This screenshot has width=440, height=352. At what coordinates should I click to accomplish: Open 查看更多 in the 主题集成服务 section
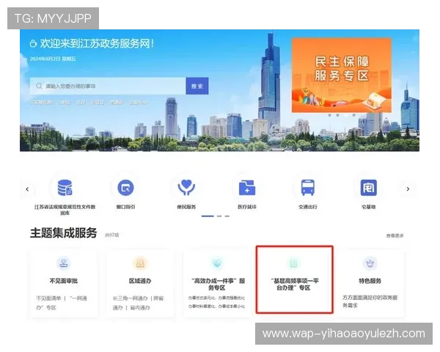pyautogui.click(x=395, y=235)
